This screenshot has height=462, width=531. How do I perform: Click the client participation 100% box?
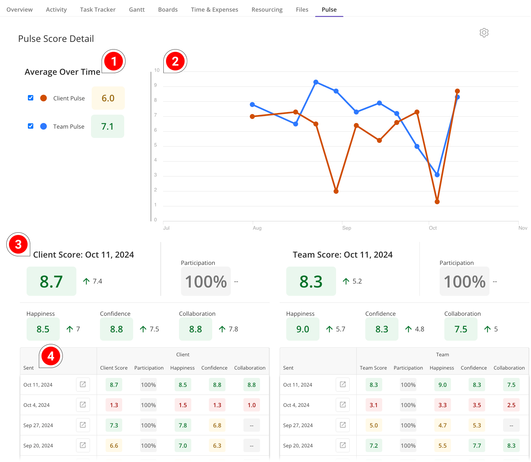[206, 281]
